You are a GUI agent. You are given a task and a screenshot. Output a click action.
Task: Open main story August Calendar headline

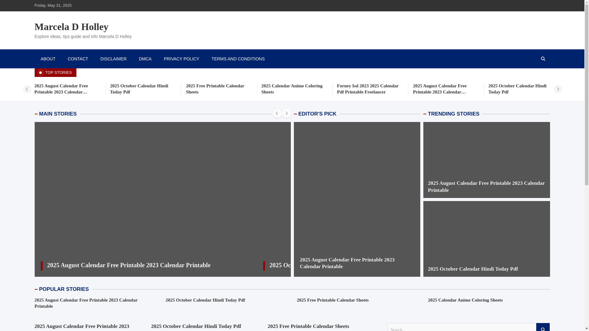click(x=129, y=265)
